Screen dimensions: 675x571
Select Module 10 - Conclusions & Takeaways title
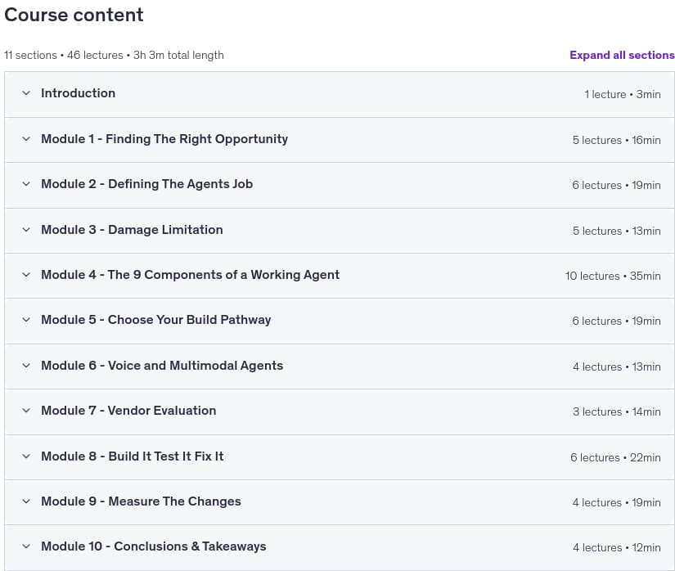pyautogui.click(x=154, y=547)
